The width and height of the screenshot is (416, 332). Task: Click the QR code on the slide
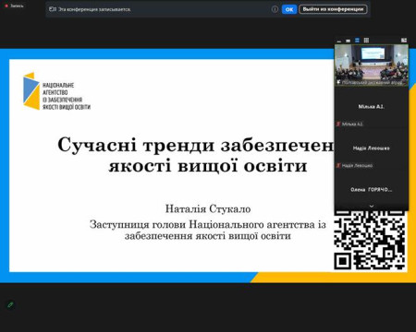click(370, 241)
